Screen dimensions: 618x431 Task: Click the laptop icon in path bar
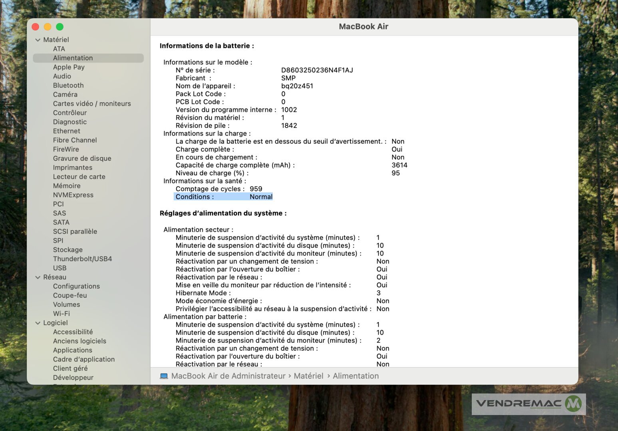point(164,376)
